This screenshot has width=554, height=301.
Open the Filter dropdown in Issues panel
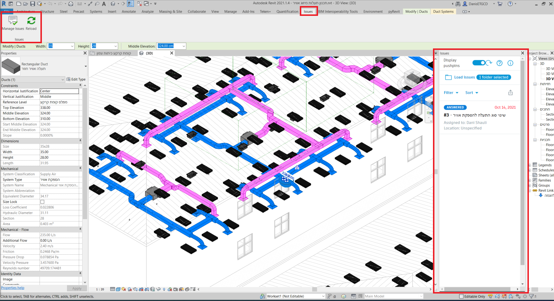pyautogui.click(x=451, y=93)
